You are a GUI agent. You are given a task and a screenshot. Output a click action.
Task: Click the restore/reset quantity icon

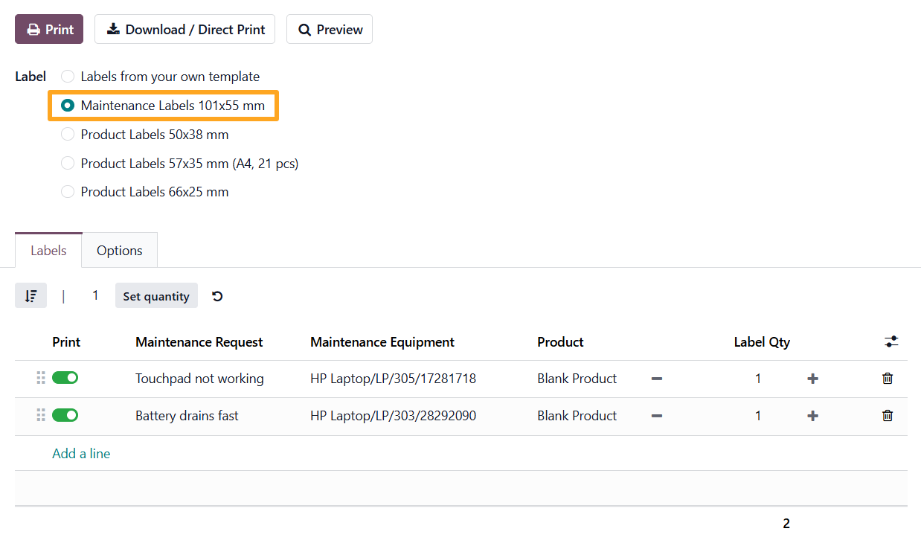pyautogui.click(x=217, y=296)
